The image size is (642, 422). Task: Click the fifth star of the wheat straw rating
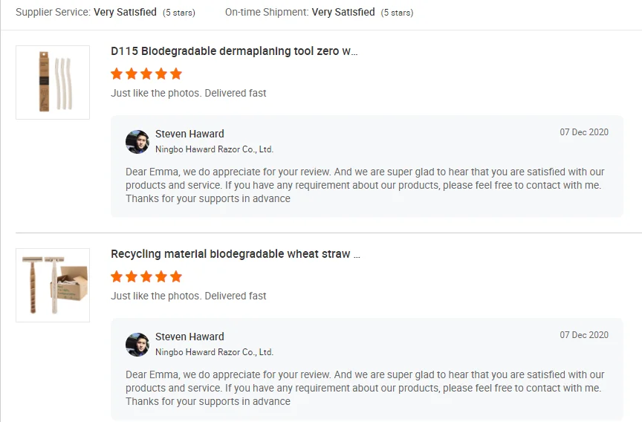[x=176, y=276]
